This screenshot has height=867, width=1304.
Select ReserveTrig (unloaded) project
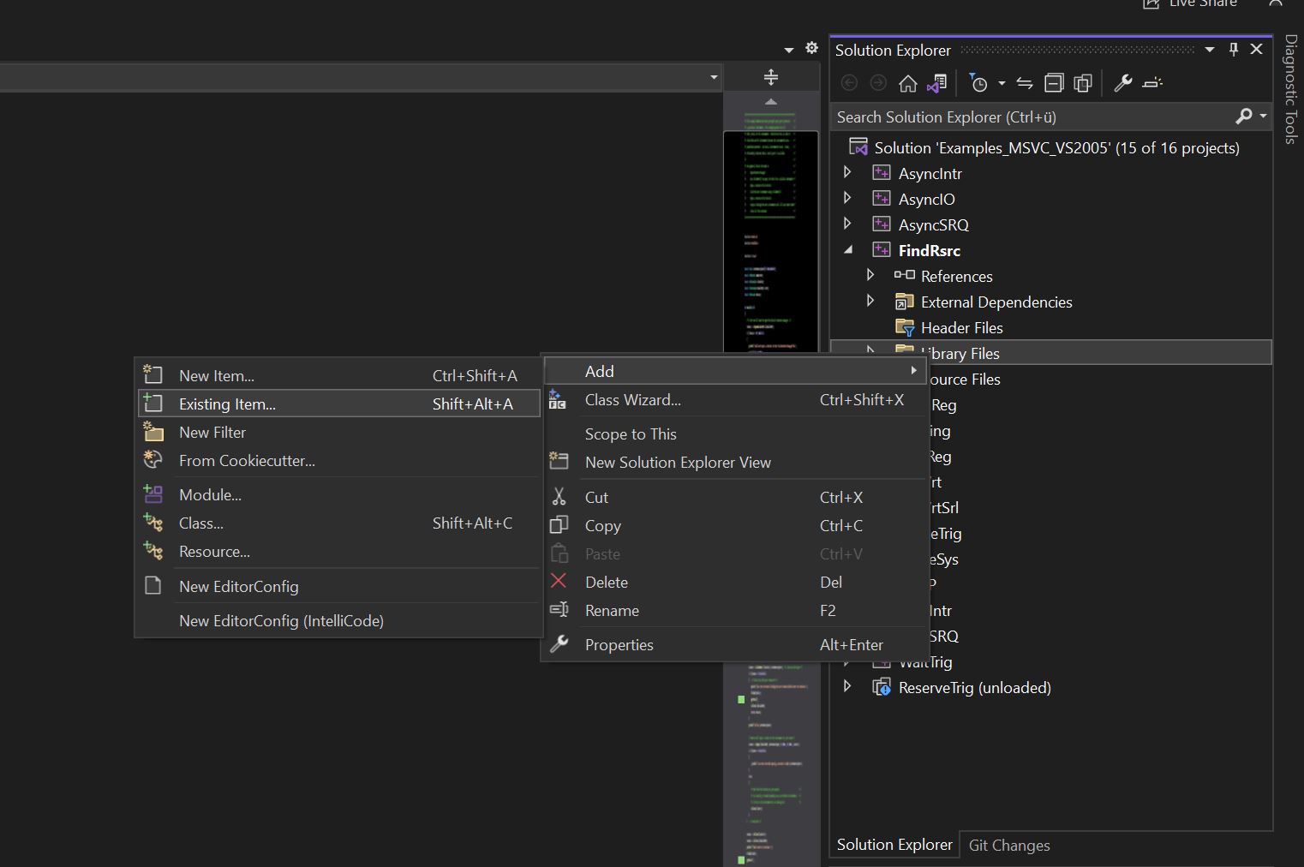click(974, 687)
